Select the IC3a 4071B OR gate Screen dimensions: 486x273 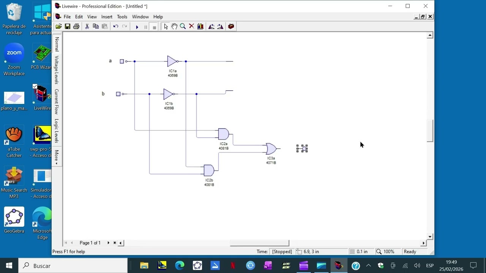[x=271, y=149]
